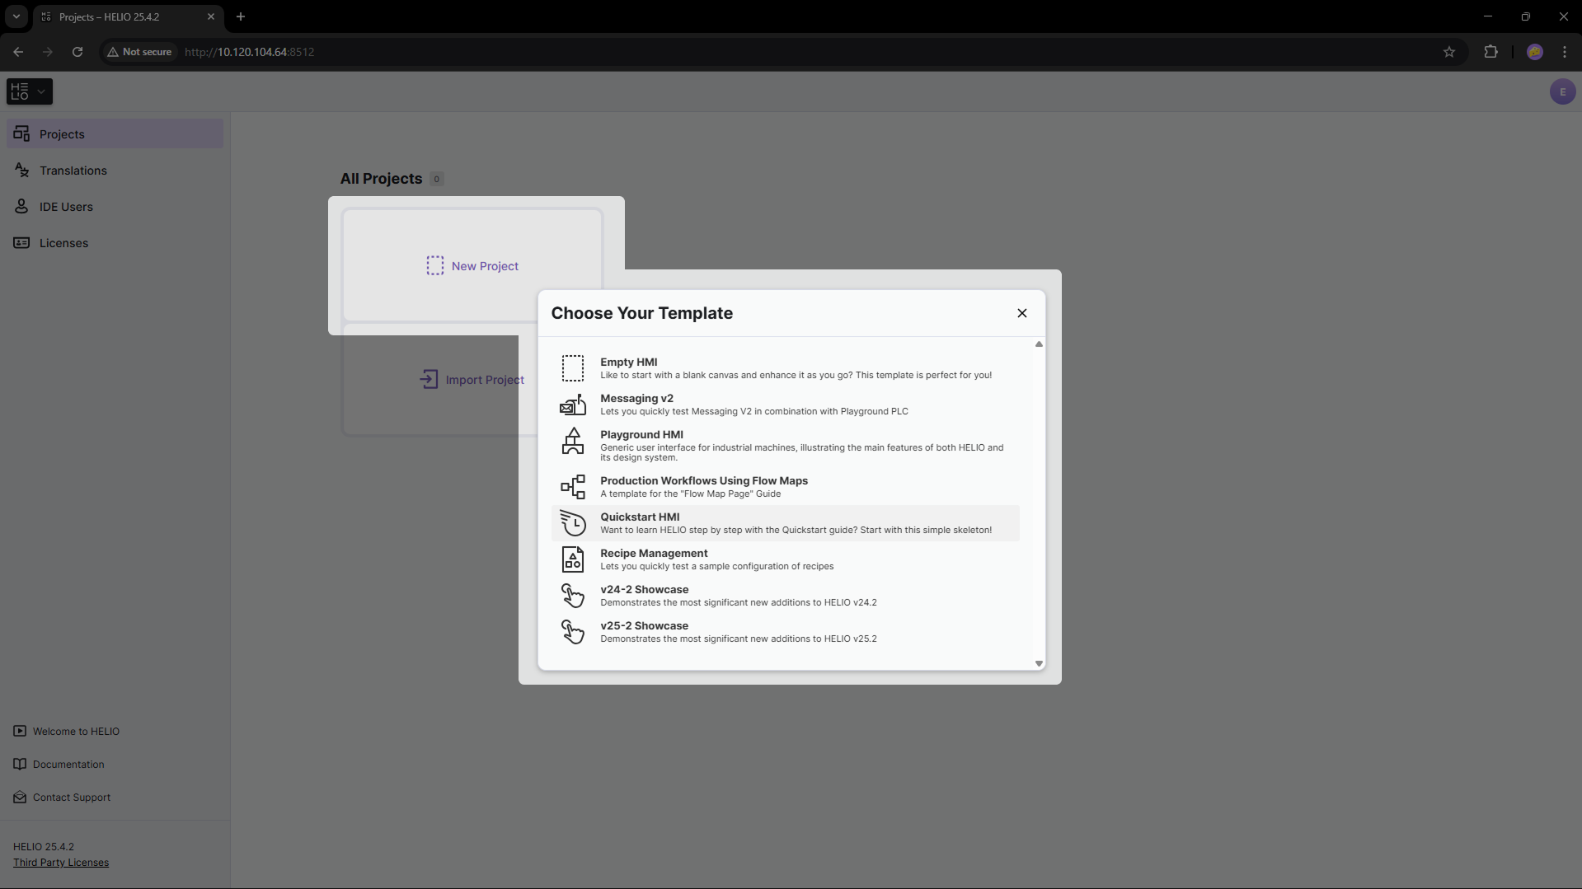Close the Choose Your Template dialog

(1021, 313)
